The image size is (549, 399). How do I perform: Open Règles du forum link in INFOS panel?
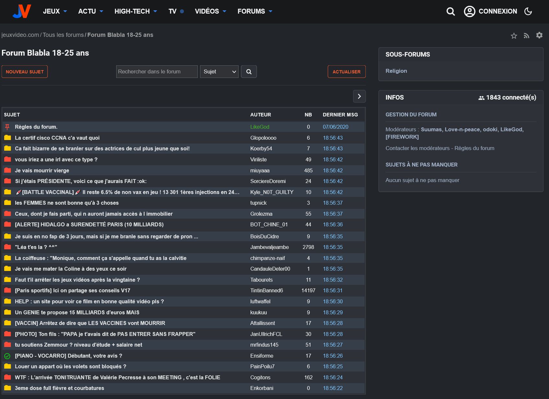474,148
